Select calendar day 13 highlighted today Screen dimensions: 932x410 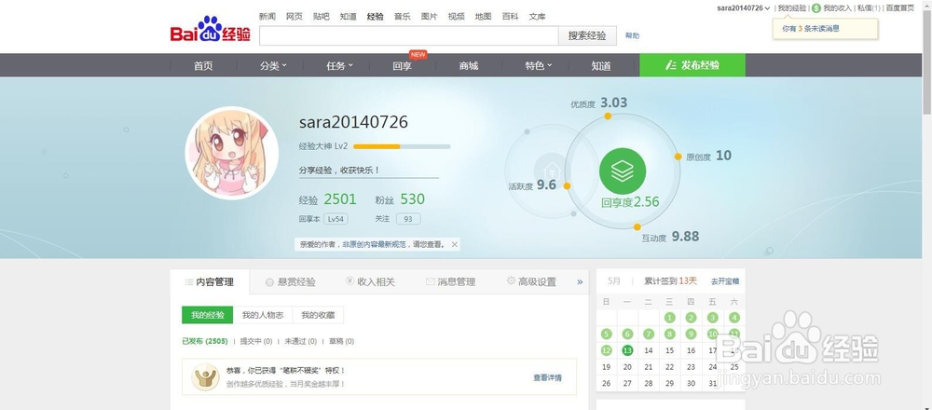pos(627,350)
